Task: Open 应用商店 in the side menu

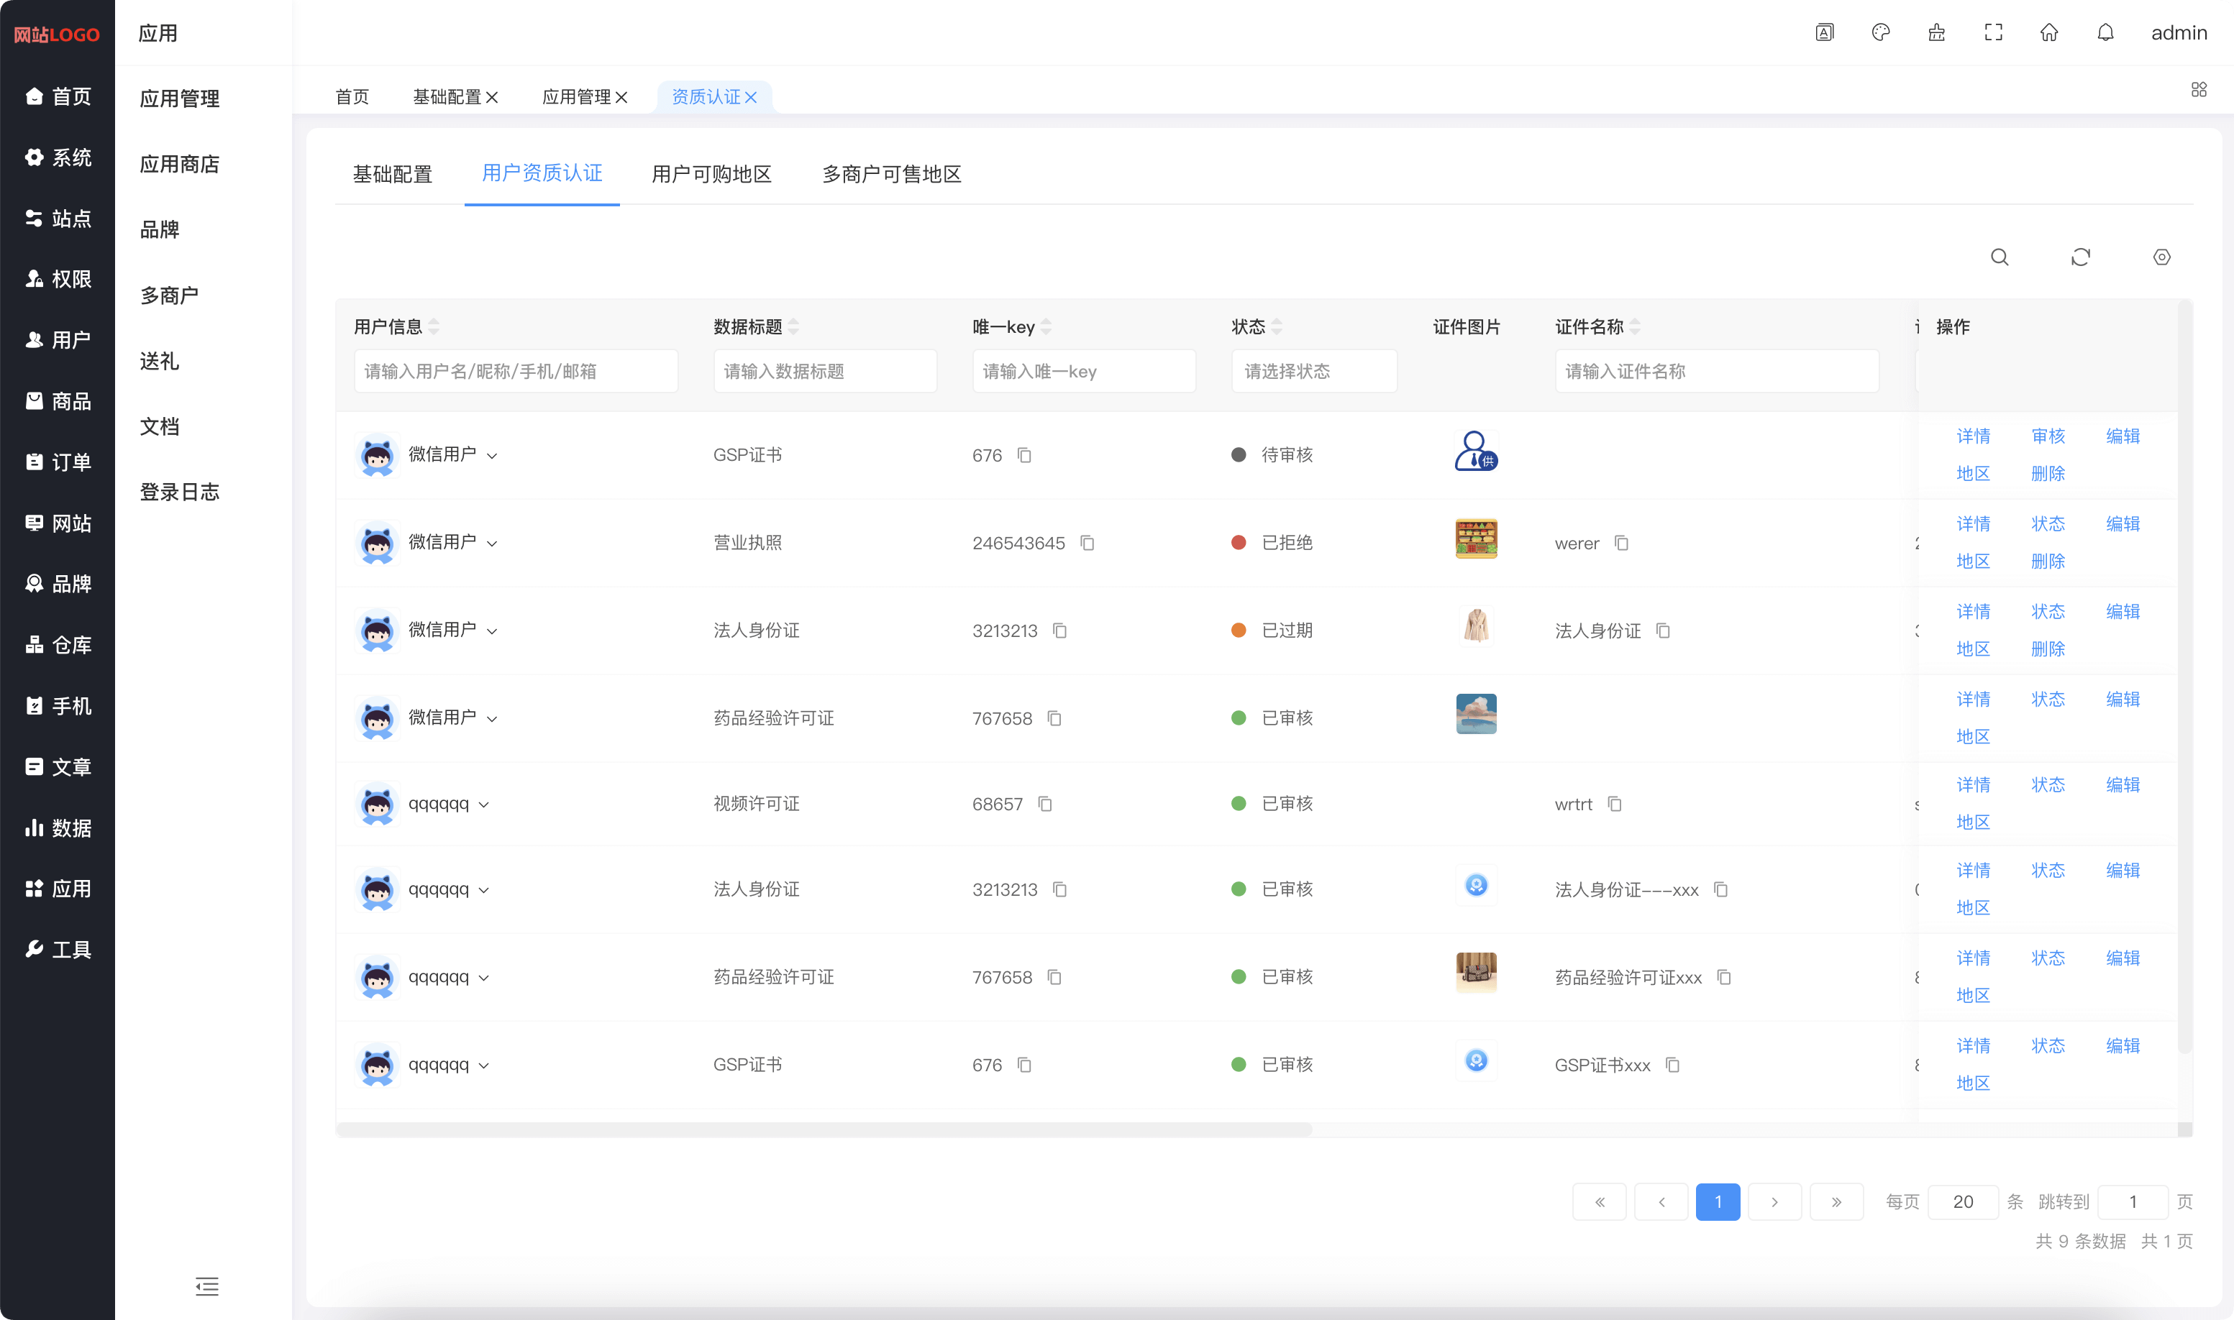Action: [180, 164]
